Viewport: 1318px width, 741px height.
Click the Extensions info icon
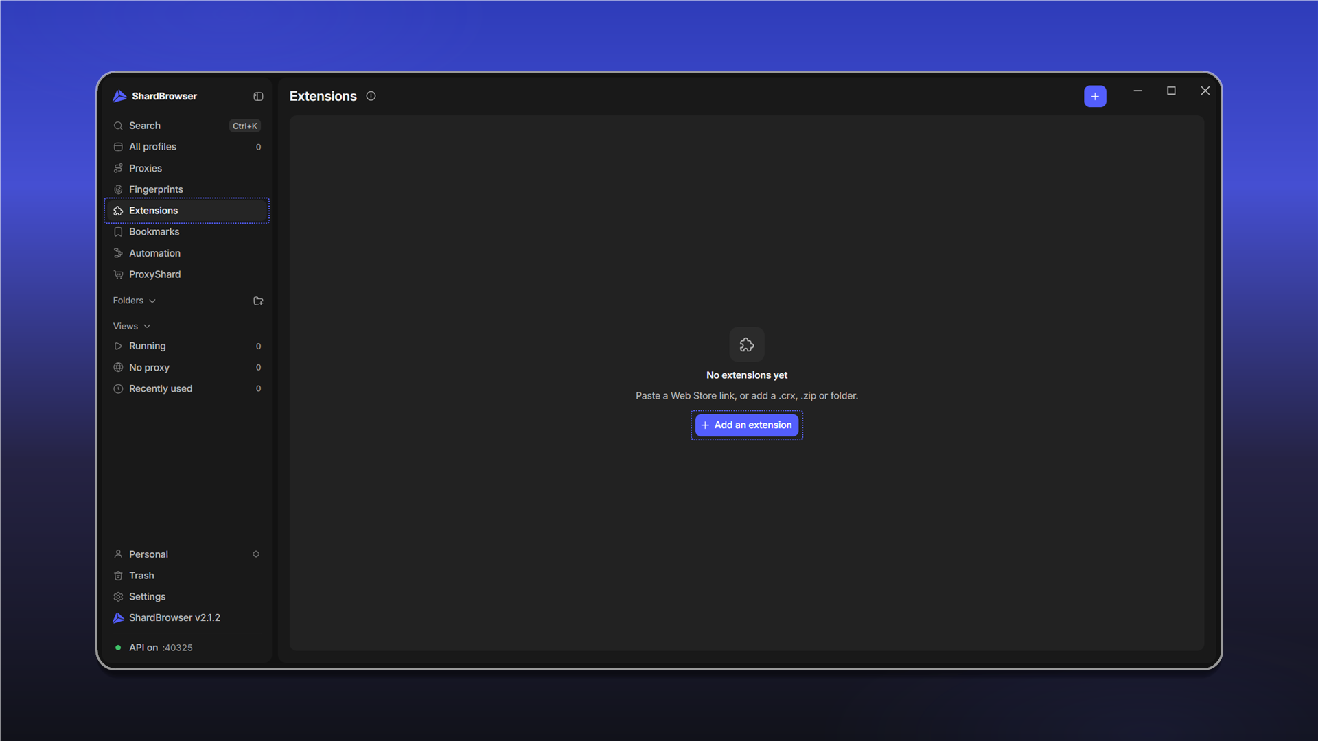[371, 96]
